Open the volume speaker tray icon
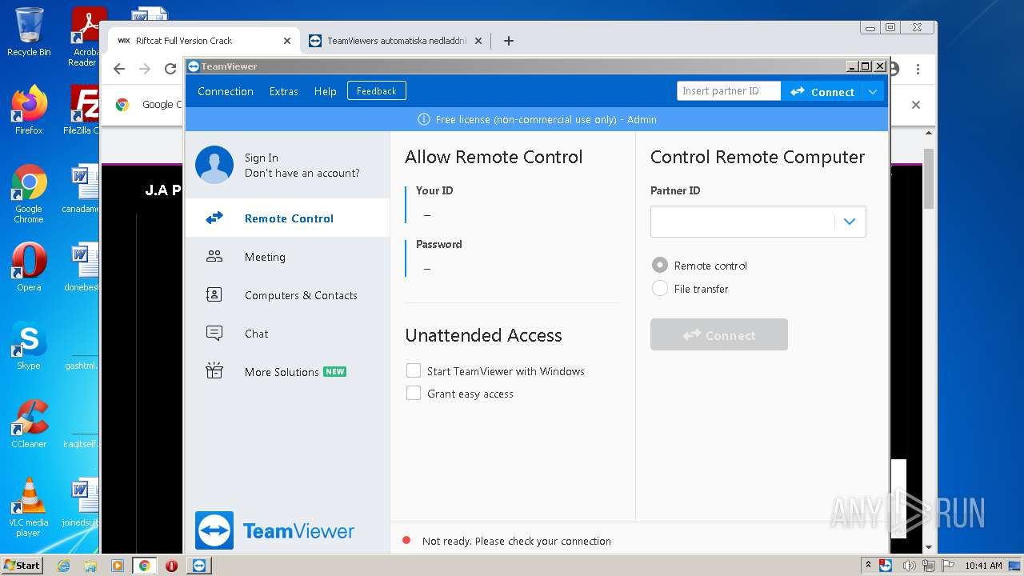1024x576 pixels. click(909, 566)
